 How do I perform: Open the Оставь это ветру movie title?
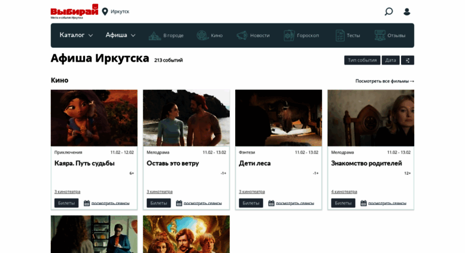click(172, 163)
